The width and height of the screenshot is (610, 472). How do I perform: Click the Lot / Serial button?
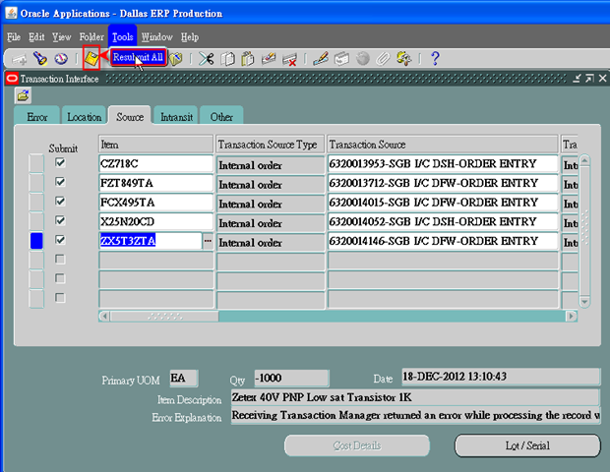(527, 445)
